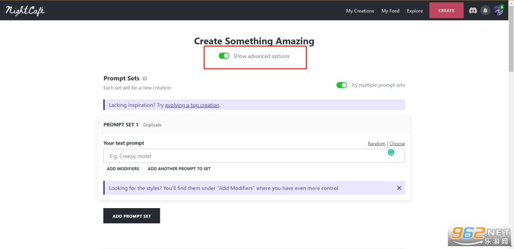Open the NightCafe logo home link
514x249 pixels.
[x=25, y=10]
